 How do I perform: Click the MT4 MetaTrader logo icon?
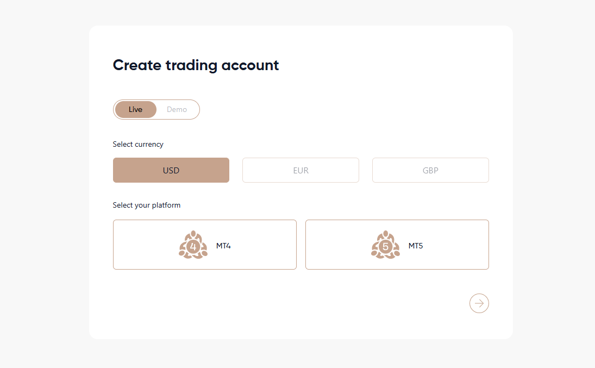[x=193, y=245]
